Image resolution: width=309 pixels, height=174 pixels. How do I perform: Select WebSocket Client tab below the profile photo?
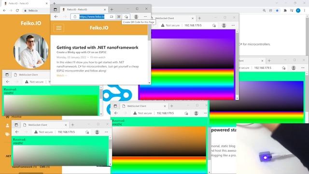click(31, 75)
